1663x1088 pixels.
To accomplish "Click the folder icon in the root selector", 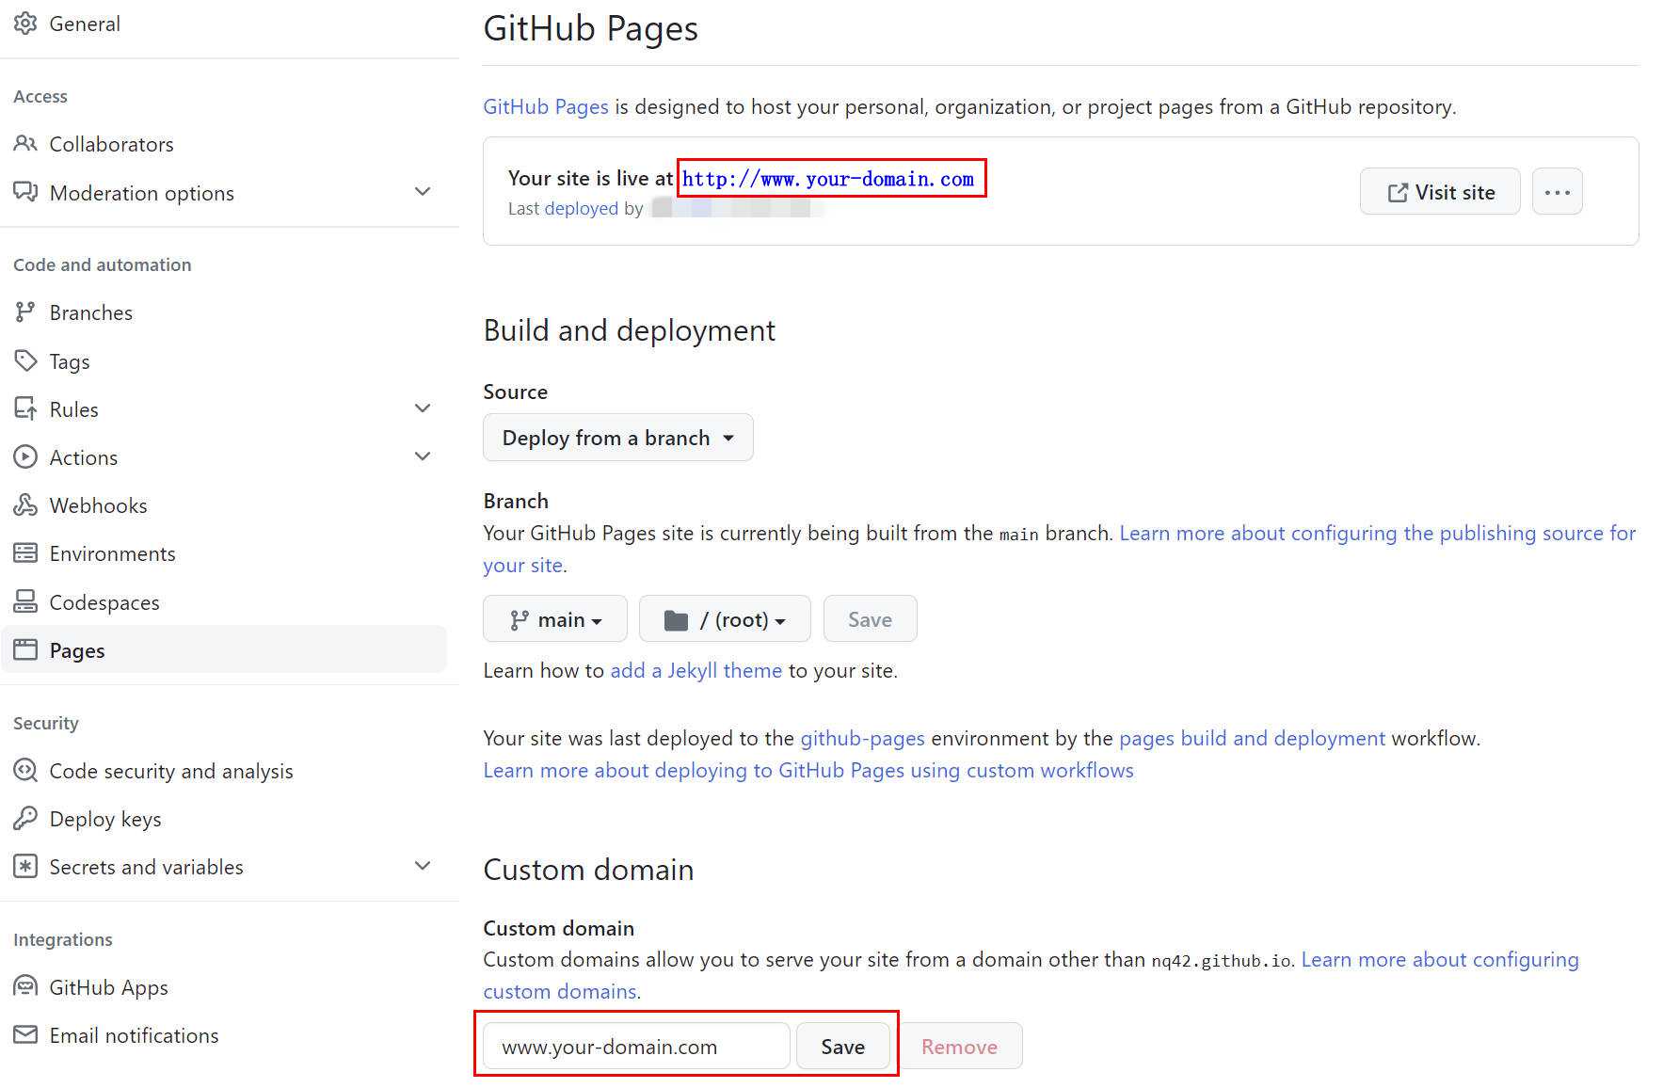I will coord(676,619).
